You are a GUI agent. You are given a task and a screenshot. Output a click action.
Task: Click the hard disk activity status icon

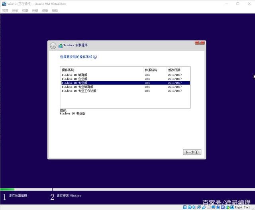pyautogui.click(x=185, y=207)
